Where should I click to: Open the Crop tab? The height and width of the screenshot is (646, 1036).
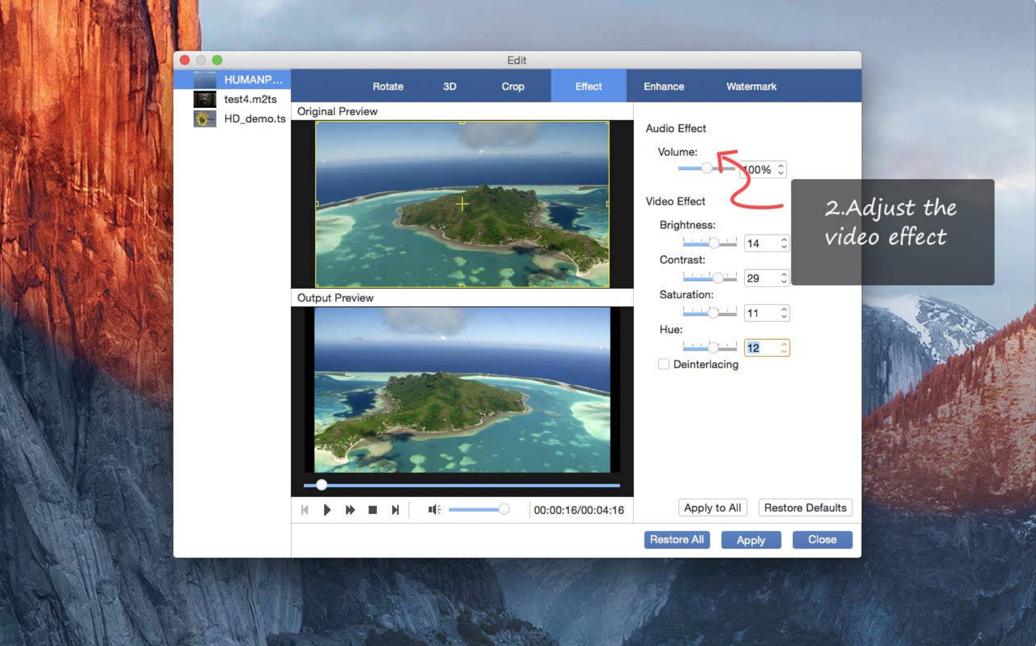(513, 86)
